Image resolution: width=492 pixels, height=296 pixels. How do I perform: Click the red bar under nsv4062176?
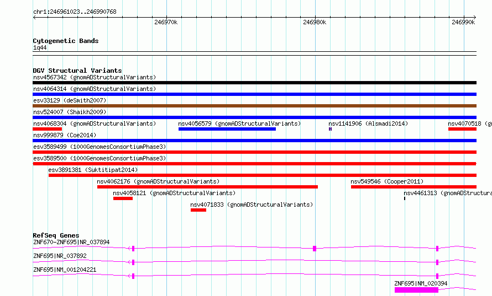tap(207, 187)
